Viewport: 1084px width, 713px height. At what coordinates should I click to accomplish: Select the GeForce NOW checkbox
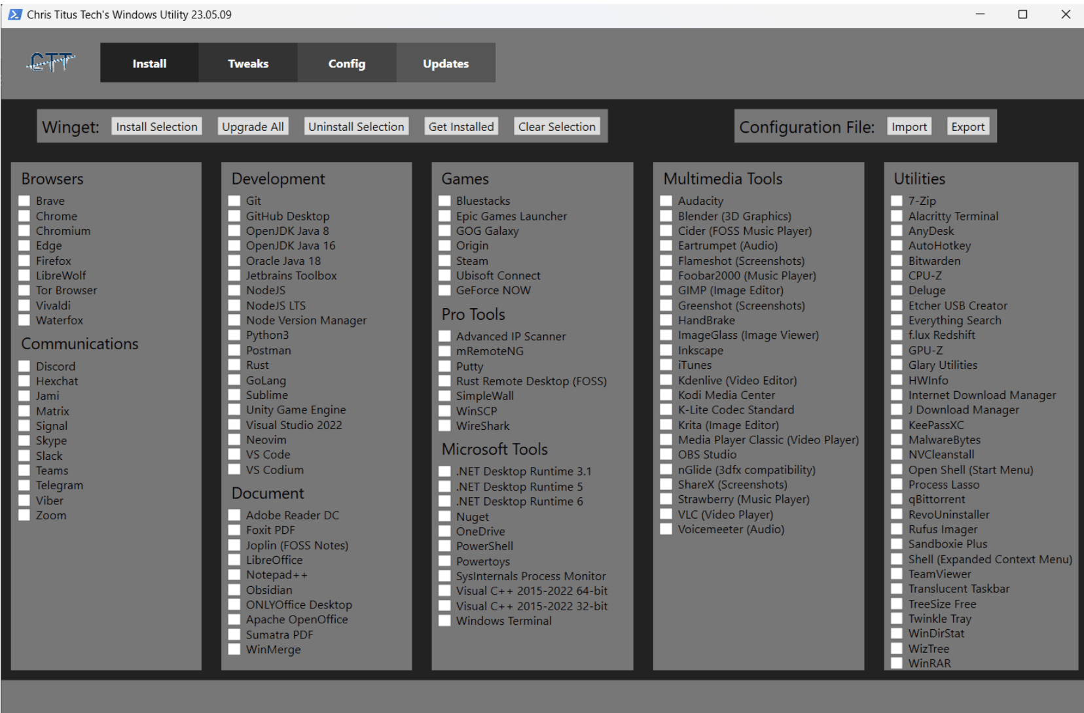pos(444,290)
